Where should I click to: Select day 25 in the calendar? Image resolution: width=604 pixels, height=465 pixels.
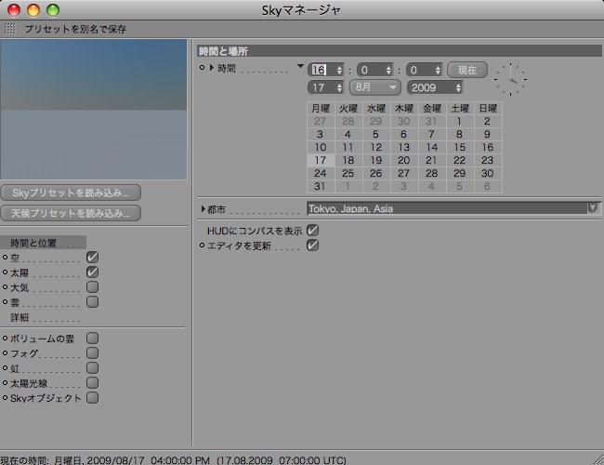348,174
